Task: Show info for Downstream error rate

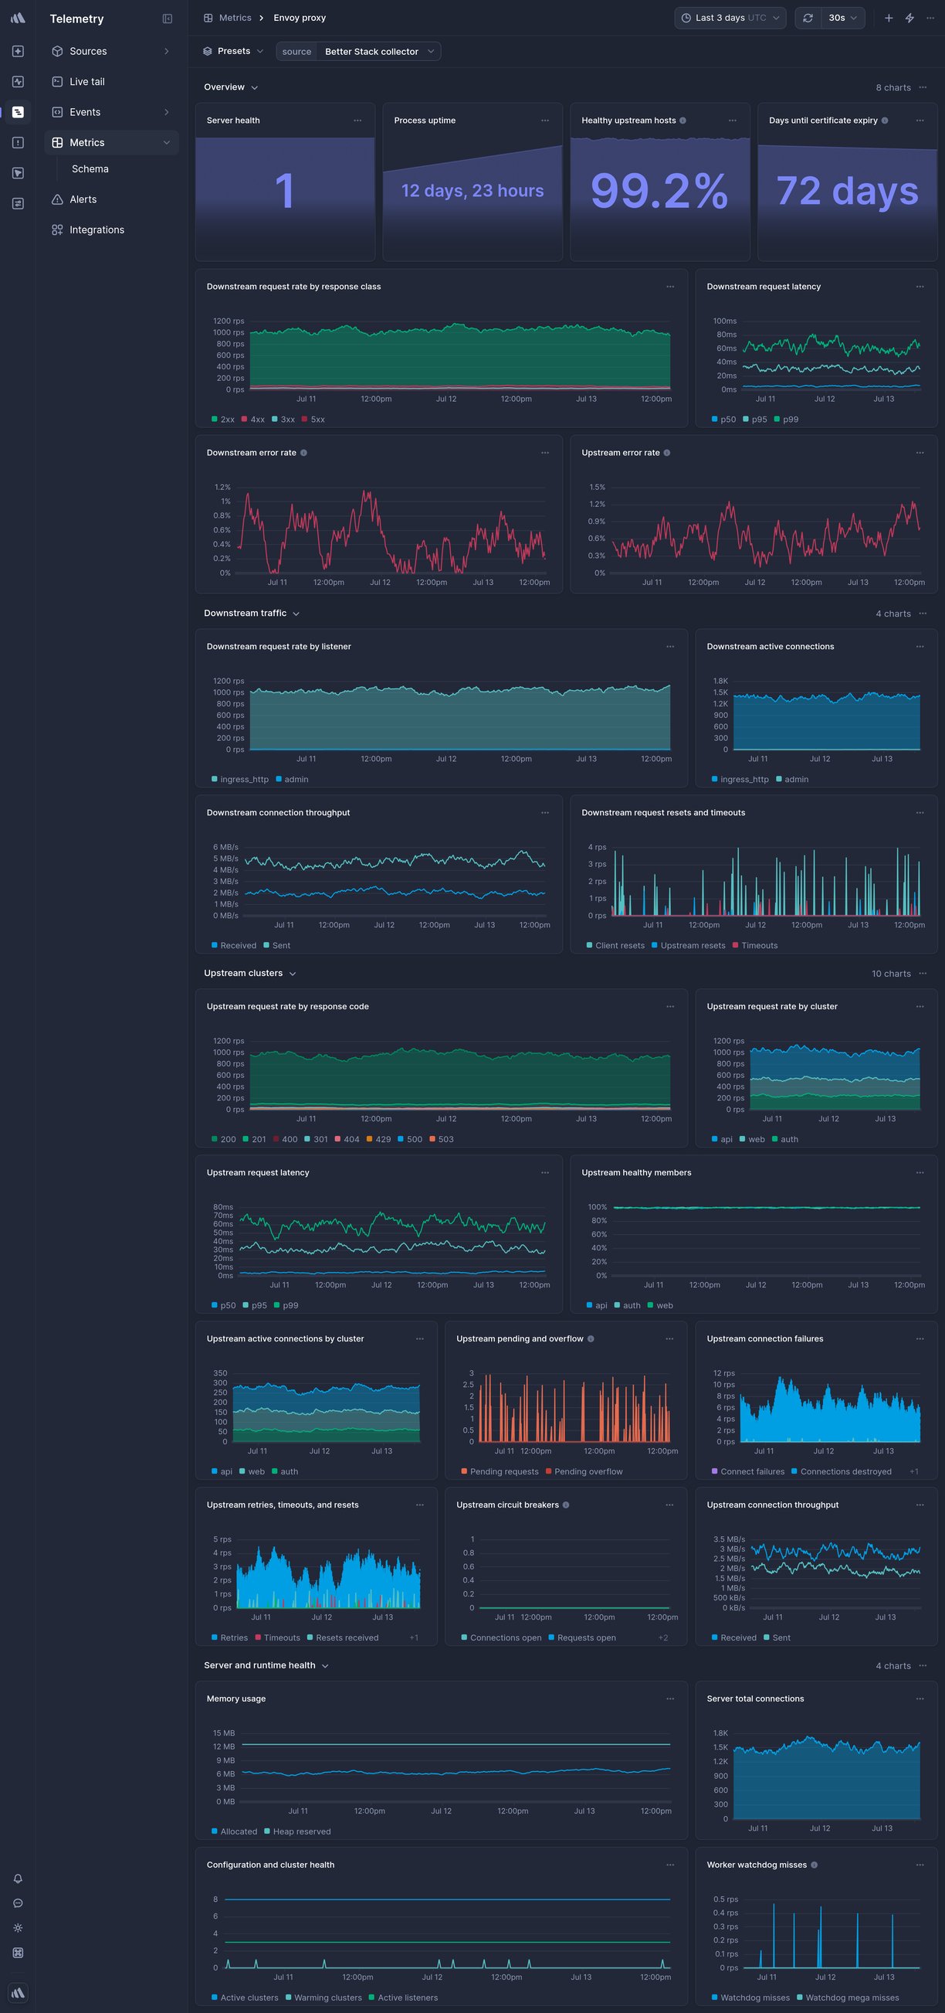Action: [304, 453]
